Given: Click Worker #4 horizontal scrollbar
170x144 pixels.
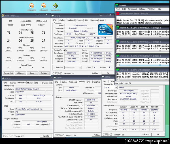Looking at the screenshot, I should pyautogui.click(x=143, y=79).
